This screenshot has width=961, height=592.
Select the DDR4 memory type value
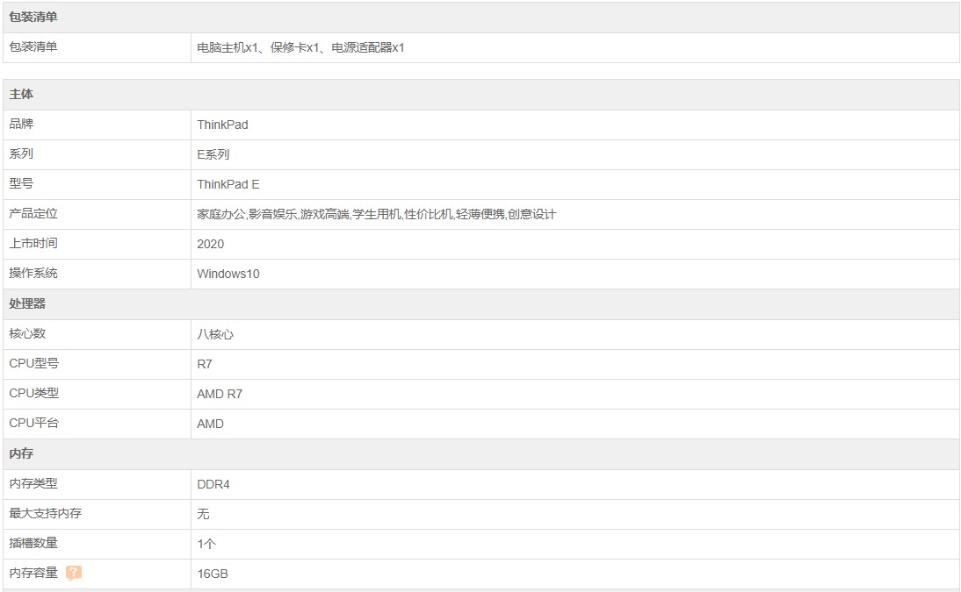[x=213, y=484]
